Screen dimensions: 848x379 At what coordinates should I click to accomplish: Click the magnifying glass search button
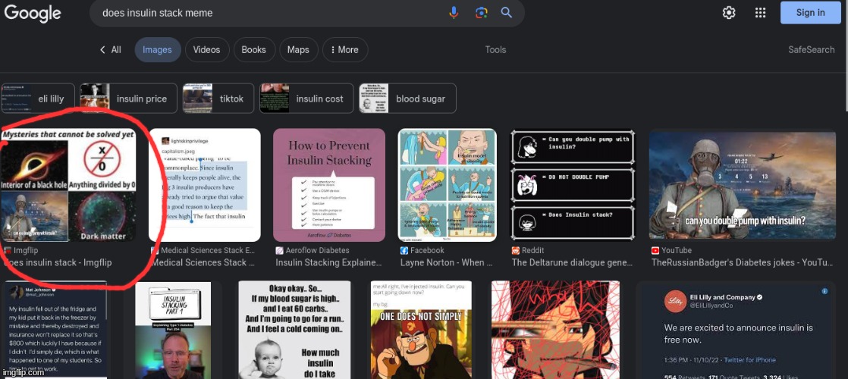506,12
